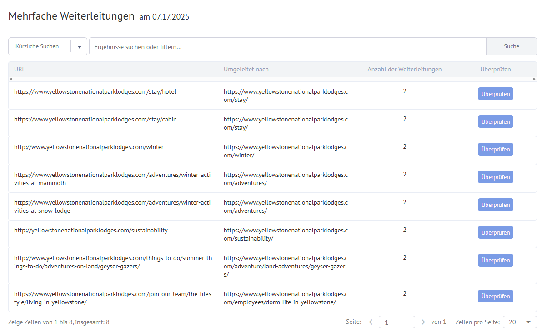Click Überprüfen for winter-activities-at-mammoth row
The height and width of the screenshot is (332, 542).
(x=495, y=177)
